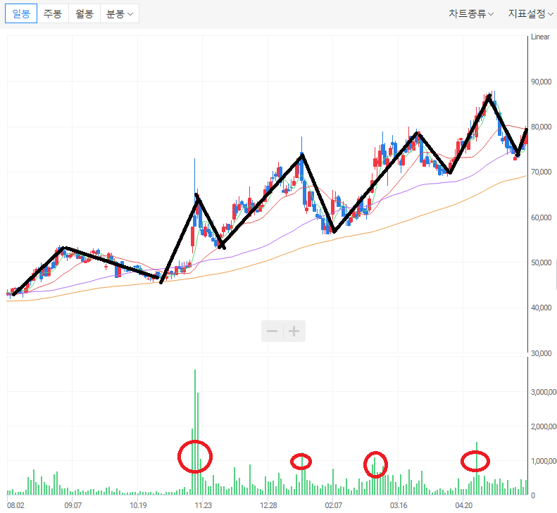Switch to the 주봉 weekly chart tab
This screenshot has width=557, height=513.
tap(53, 14)
